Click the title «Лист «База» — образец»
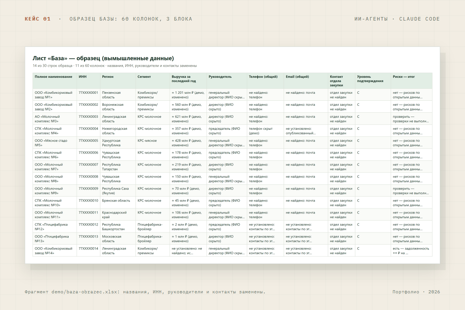465x310 pixels. click(103, 59)
